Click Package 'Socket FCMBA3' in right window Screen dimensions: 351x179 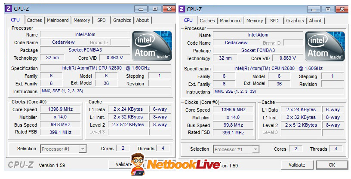pyautogui.click(x=258, y=50)
